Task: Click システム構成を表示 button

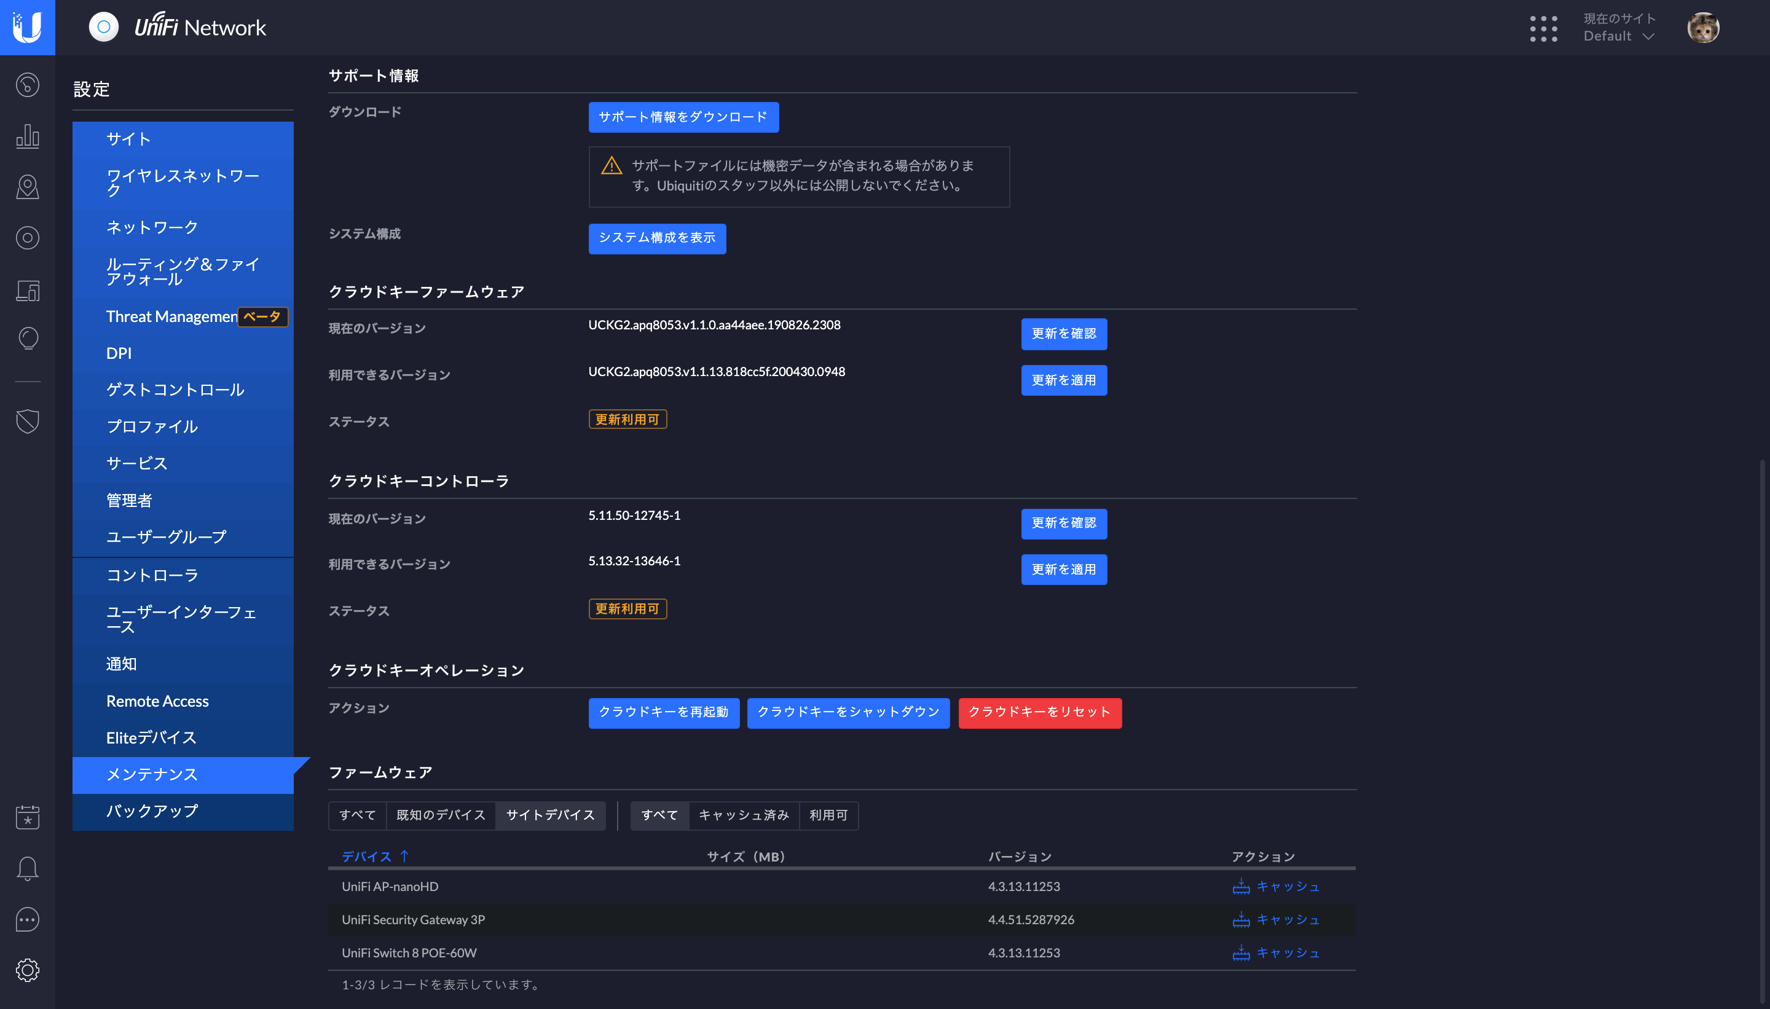Action: click(657, 238)
